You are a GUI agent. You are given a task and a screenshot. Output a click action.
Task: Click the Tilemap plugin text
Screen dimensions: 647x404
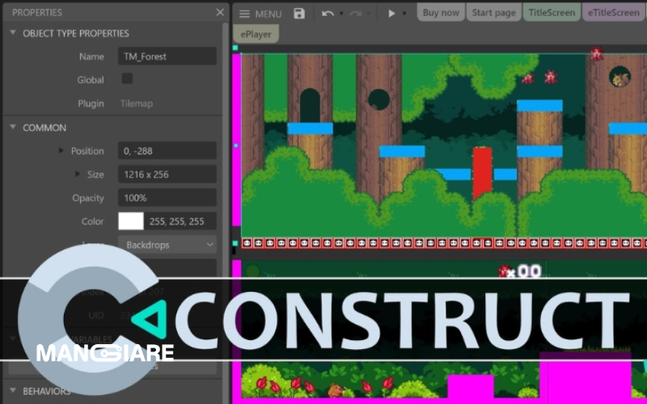[x=137, y=103]
